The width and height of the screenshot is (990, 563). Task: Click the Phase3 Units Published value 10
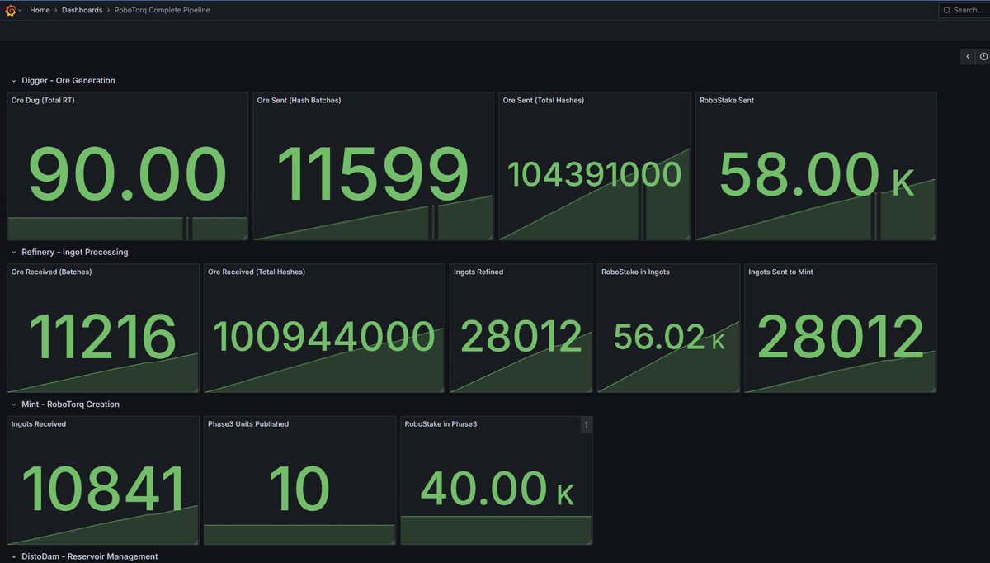tap(299, 490)
